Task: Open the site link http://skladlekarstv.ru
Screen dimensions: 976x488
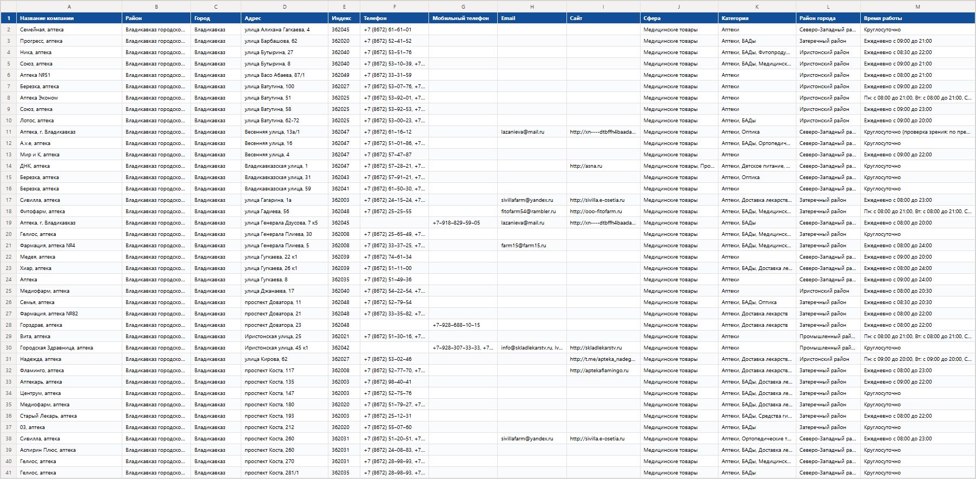Action: pos(603,348)
